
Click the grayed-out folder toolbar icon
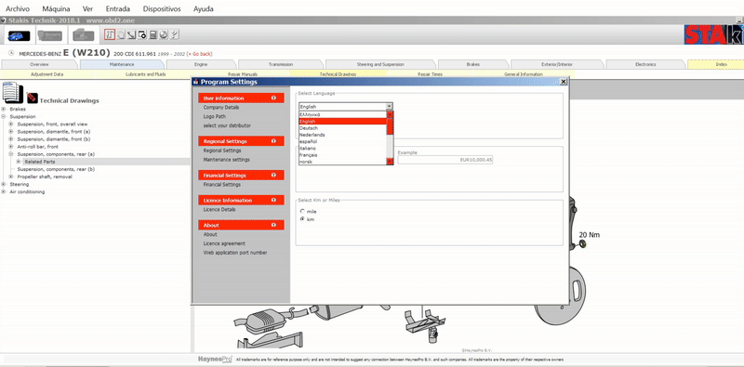84,35
